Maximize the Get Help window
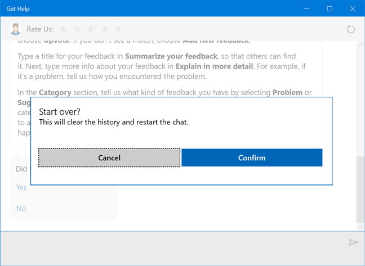 [330, 8]
